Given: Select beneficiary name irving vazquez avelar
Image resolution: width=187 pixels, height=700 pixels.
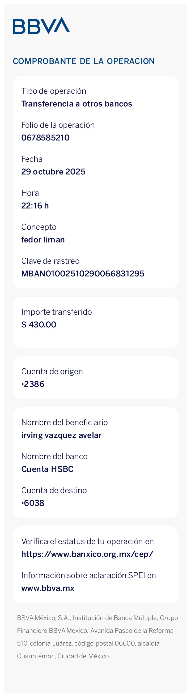Looking at the screenshot, I should coord(61,435).
